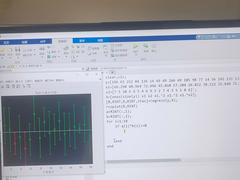Screen dimensions: 240x180
Task: Expand the Bookmark (书签) dropdown
Action: [59, 57]
